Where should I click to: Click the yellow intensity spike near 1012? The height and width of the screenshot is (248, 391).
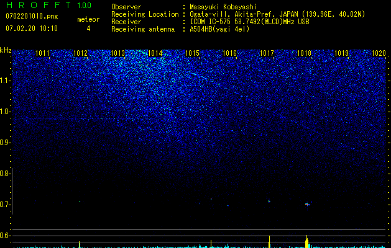click(x=80, y=244)
